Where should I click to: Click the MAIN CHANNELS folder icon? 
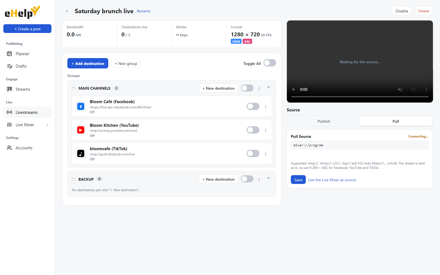(x=73, y=88)
